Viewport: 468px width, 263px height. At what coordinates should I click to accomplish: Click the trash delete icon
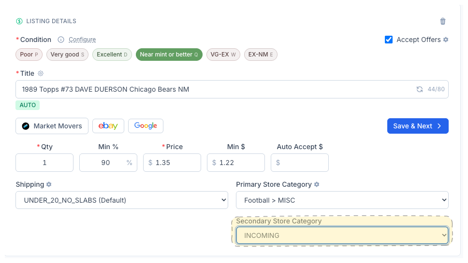(442, 21)
